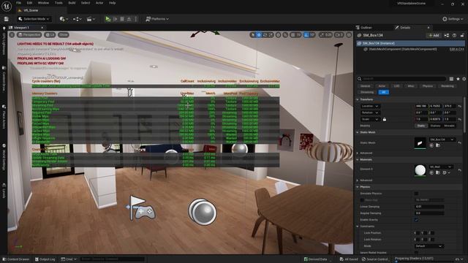The image size is (468, 263).
Task: Open the Edit menu
Action: 29,3
